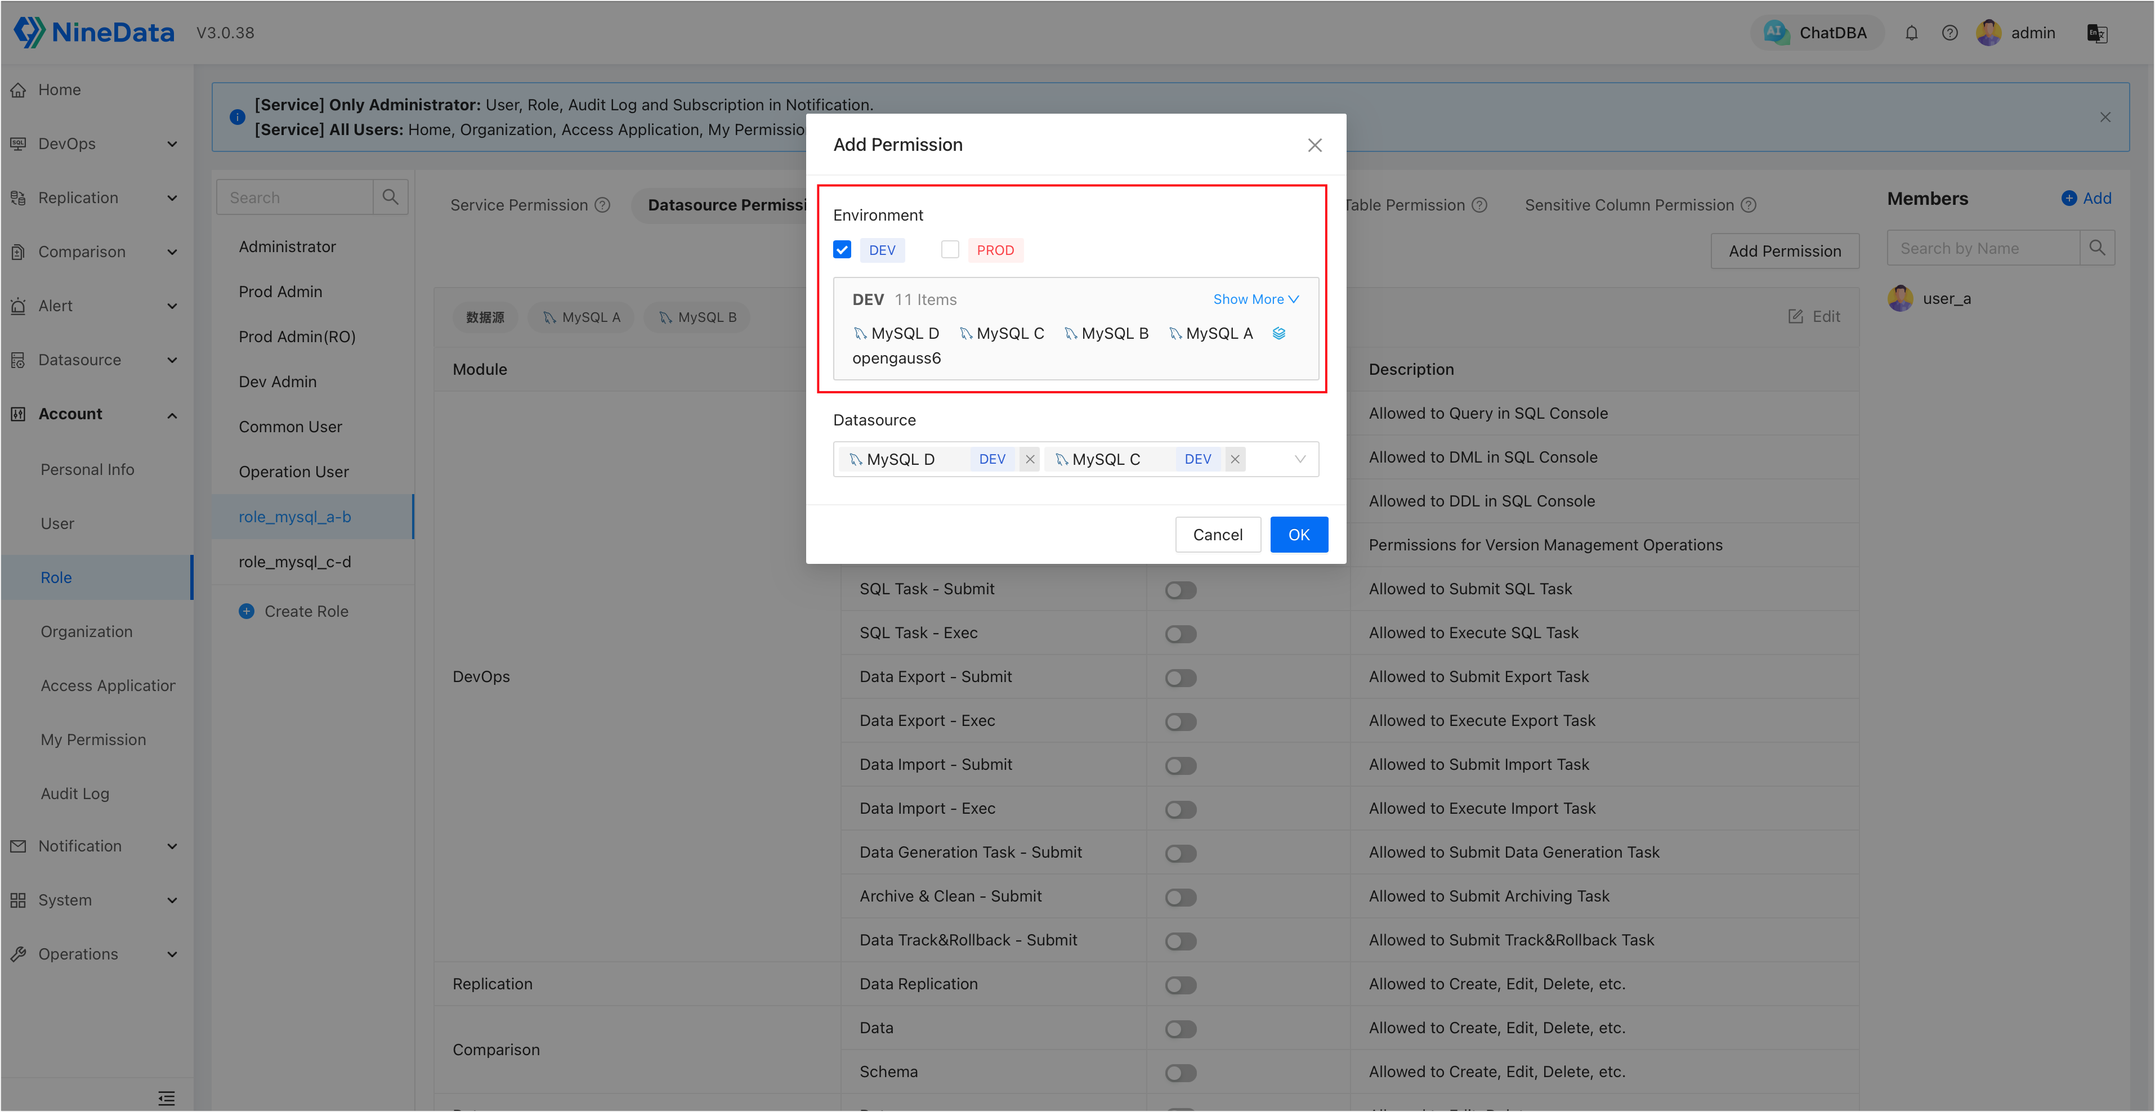Switch to Service Permission tab
2155x1112 pixels.
point(518,205)
